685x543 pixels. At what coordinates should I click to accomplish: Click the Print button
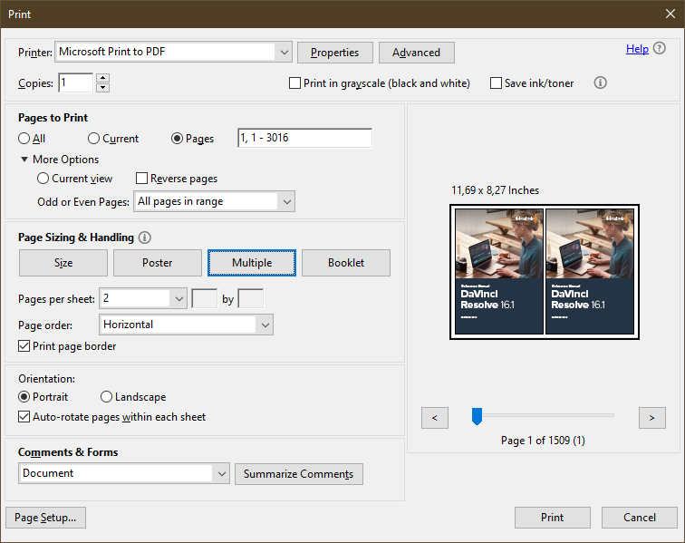click(x=553, y=518)
